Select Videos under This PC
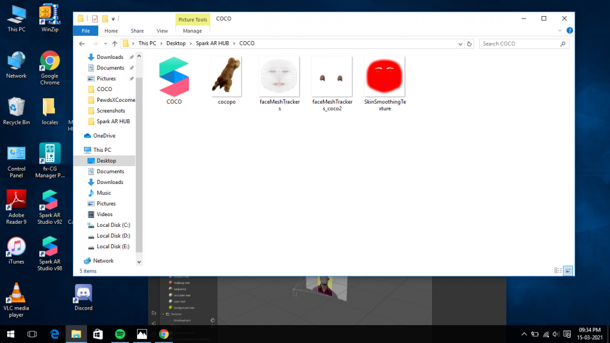Image resolution: width=610 pixels, height=343 pixels. [104, 214]
